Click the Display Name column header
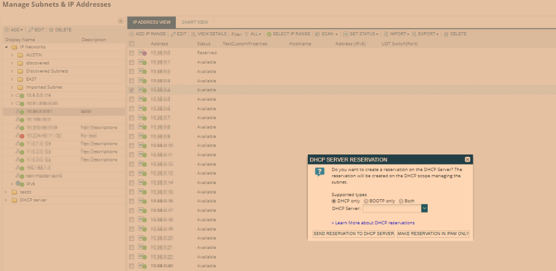The width and height of the screenshot is (556, 271). (x=20, y=40)
